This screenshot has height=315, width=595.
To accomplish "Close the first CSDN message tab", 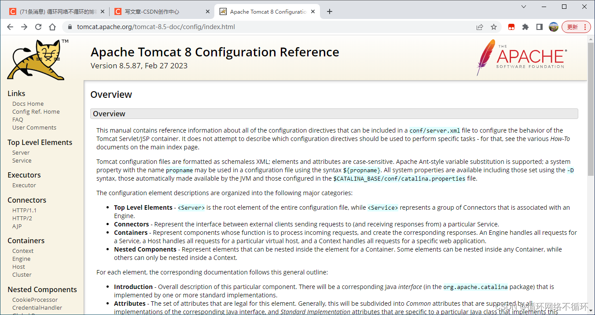I will 103,12.
